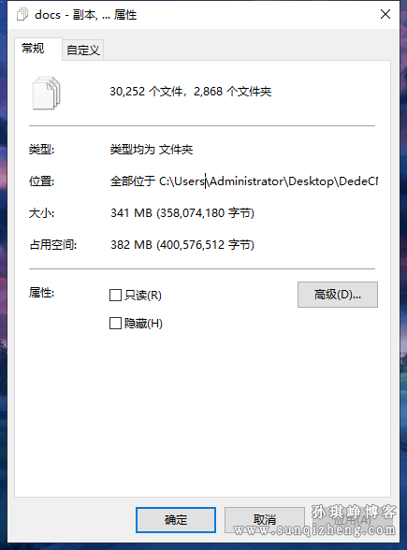Viewport: 407px width, 550px height.
Task: Close the properties dialog with X
Action: (385, 14)
